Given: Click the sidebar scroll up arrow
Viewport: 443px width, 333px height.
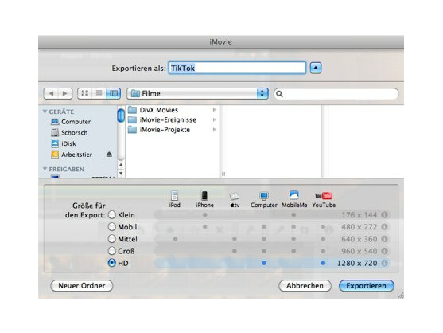Looking at the screenshot, I should pos(121,165).
